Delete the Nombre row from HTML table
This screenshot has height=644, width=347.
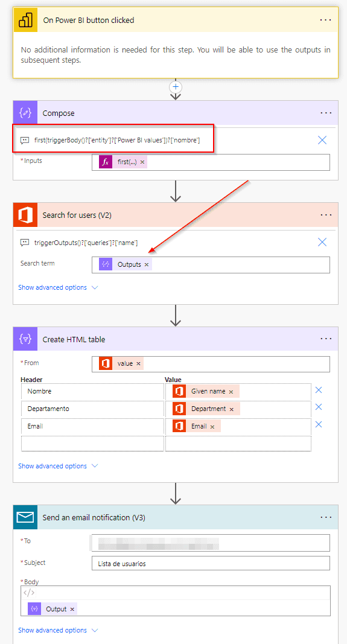tap(318, 390)
